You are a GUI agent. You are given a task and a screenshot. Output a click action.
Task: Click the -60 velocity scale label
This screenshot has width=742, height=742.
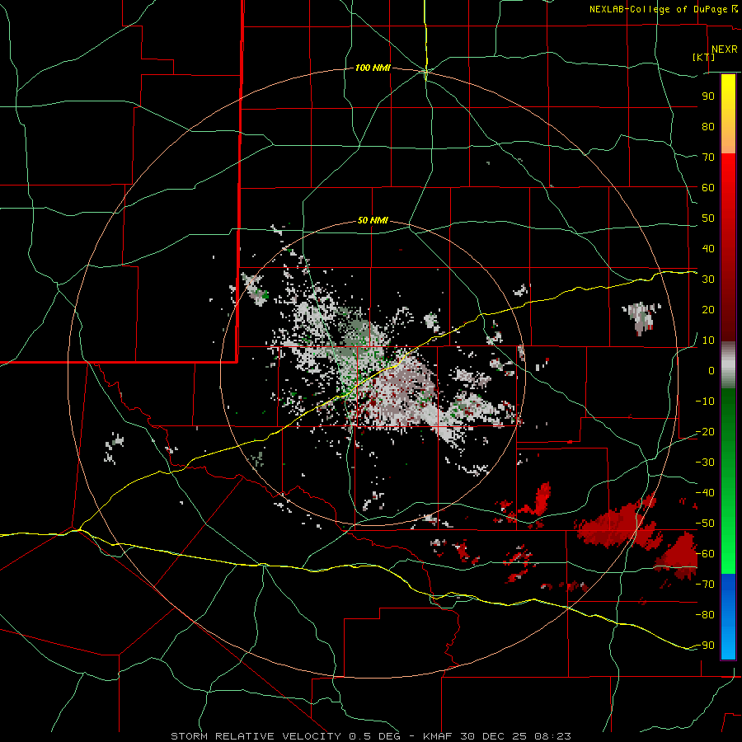(705, 554)
